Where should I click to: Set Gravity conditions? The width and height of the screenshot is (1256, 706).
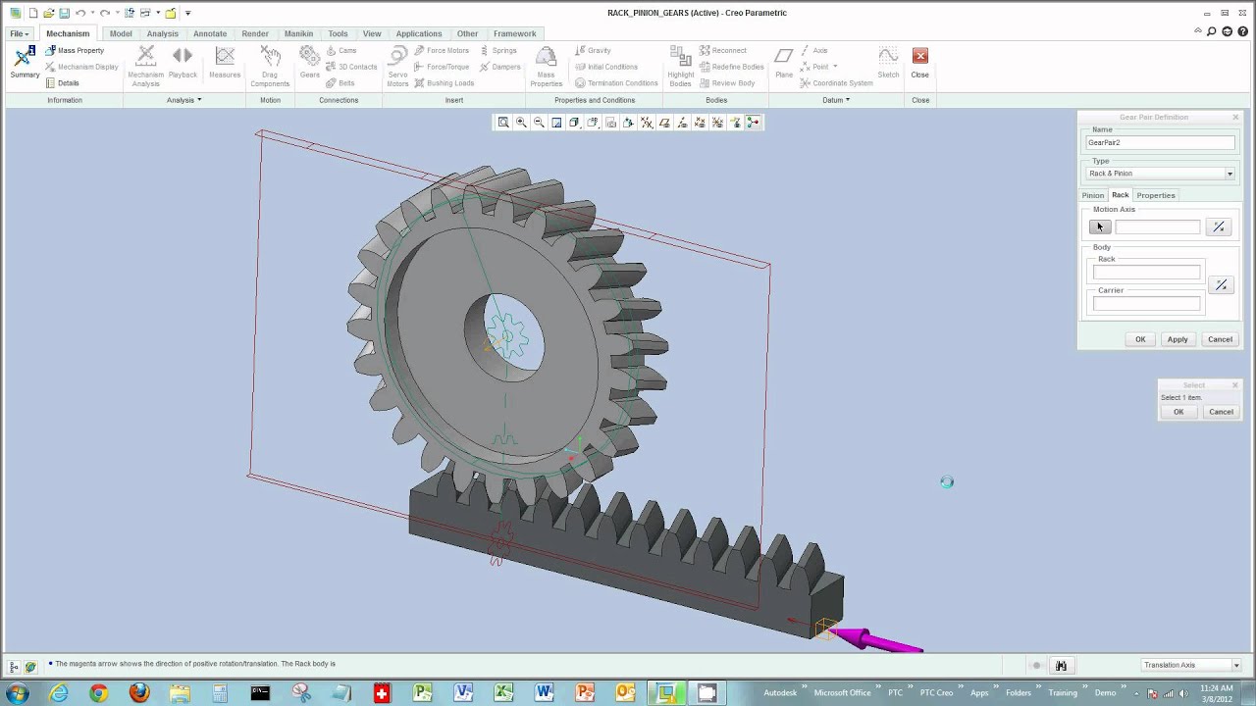tap(593, 50)
